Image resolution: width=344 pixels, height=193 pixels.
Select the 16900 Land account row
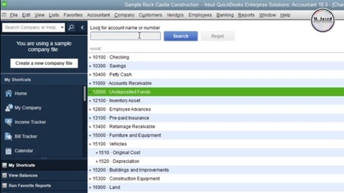[216, 187]
